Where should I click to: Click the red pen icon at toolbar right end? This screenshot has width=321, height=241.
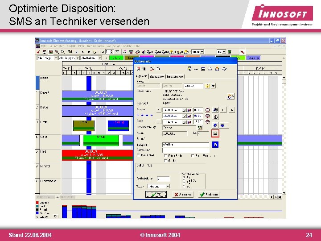pyautogui.click(x=243, y=52)
